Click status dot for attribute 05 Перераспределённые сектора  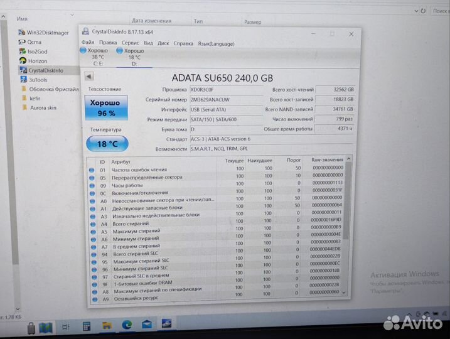(x=92, y=178)
